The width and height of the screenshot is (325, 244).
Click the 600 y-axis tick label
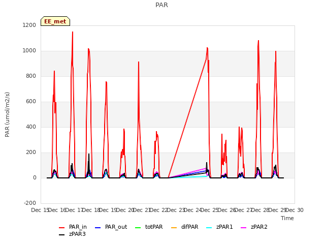point(31,102)
